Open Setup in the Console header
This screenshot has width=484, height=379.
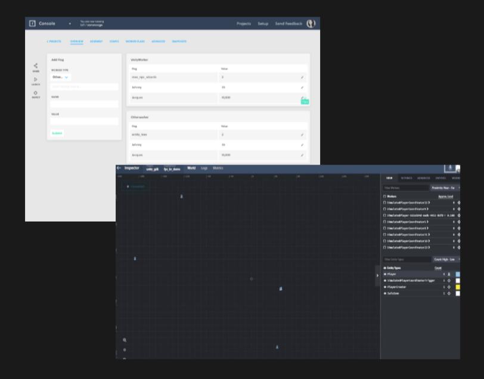click(263, 24)
